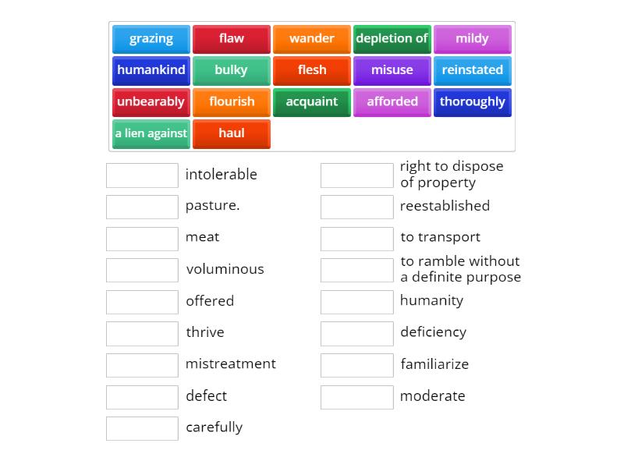624x468 pixels.
Task: Click the 'unbearably' tile
Action: (x=151, y=102)
